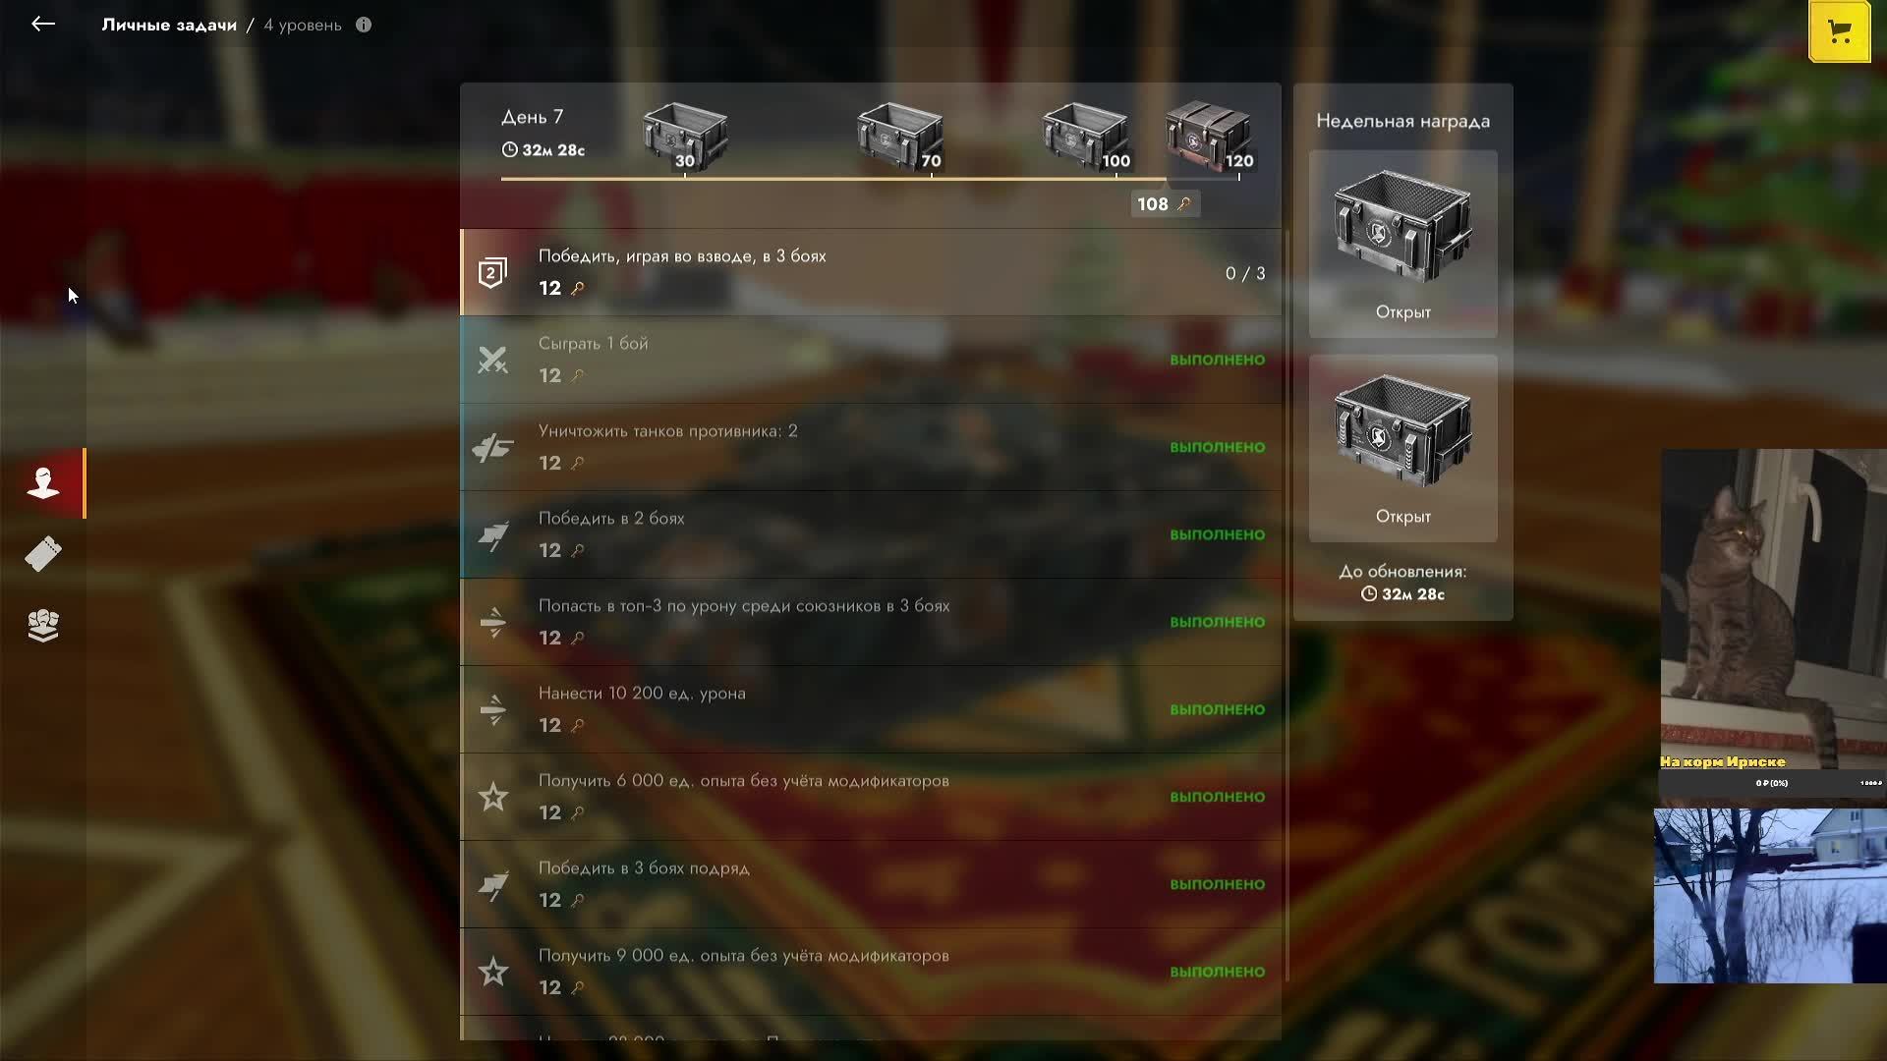
Task: Open the ticket sidebar section
Action: click(43, 554)
